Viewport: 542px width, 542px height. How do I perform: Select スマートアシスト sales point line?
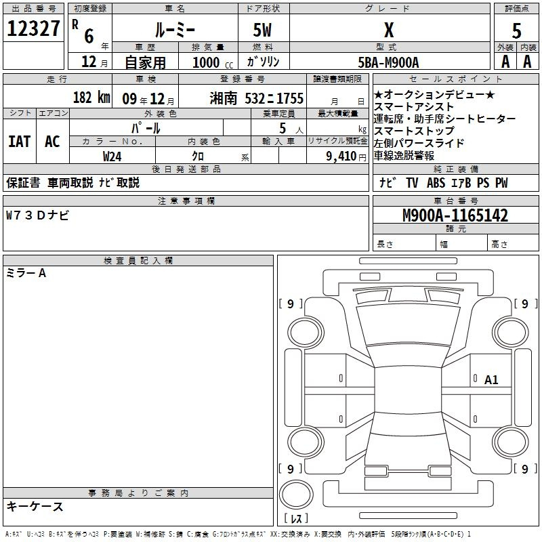(x=414, y=106)
